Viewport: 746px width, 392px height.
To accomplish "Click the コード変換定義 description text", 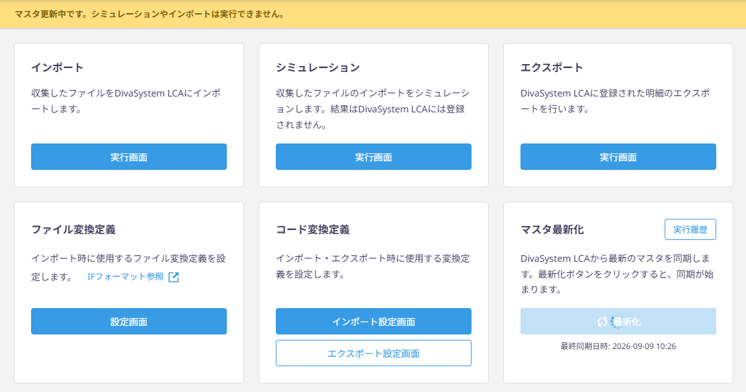I will [x=373, y=266].
